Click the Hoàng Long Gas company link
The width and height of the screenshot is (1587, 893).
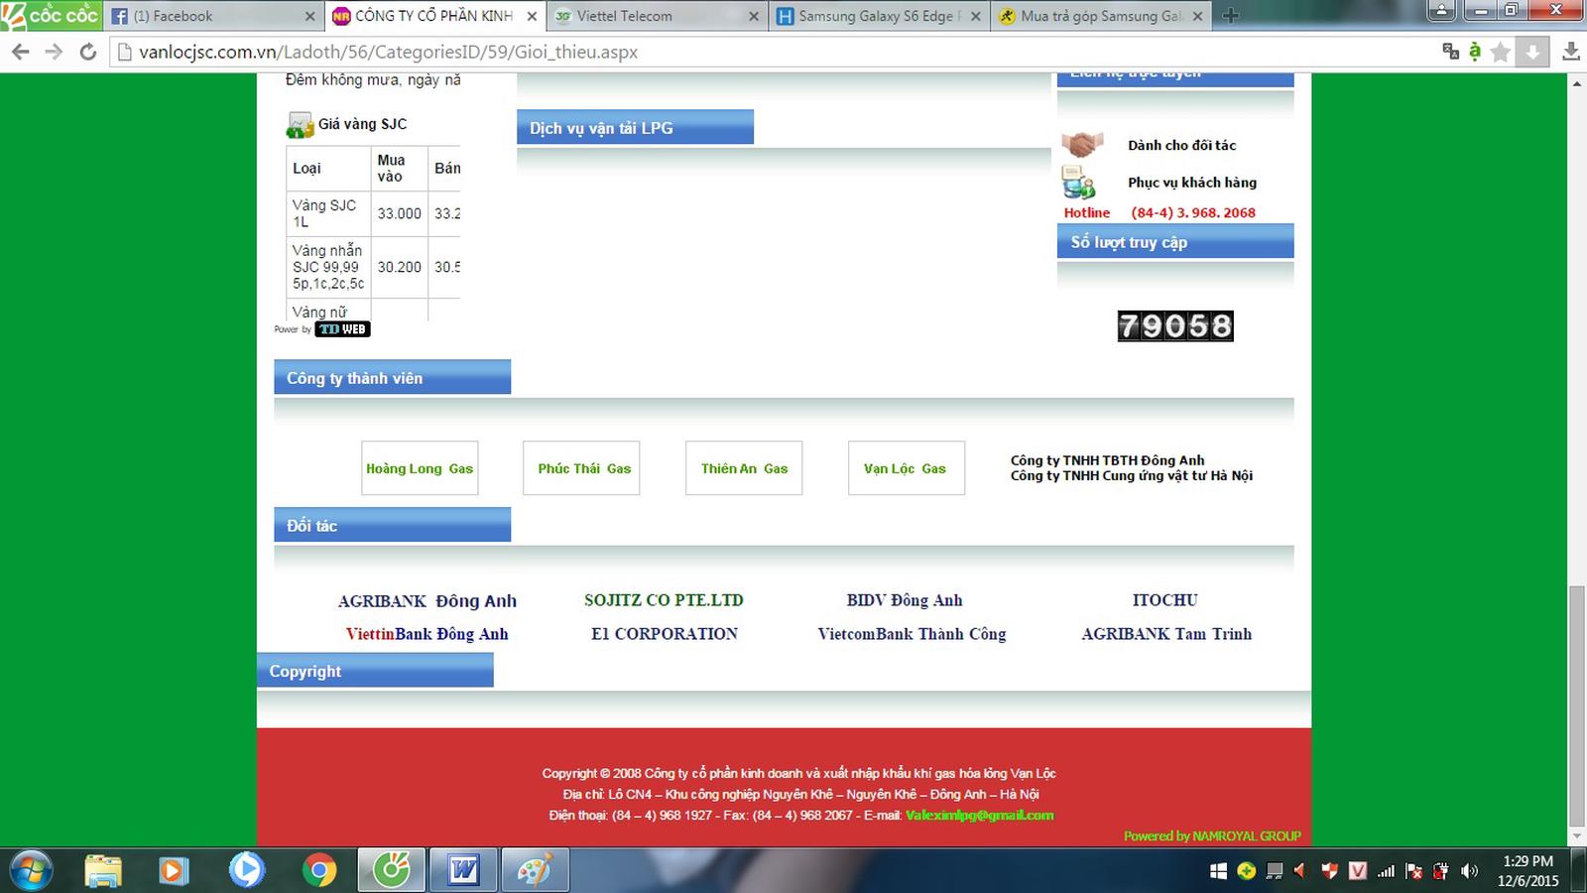pyautogui.click(x=420, y=468)
